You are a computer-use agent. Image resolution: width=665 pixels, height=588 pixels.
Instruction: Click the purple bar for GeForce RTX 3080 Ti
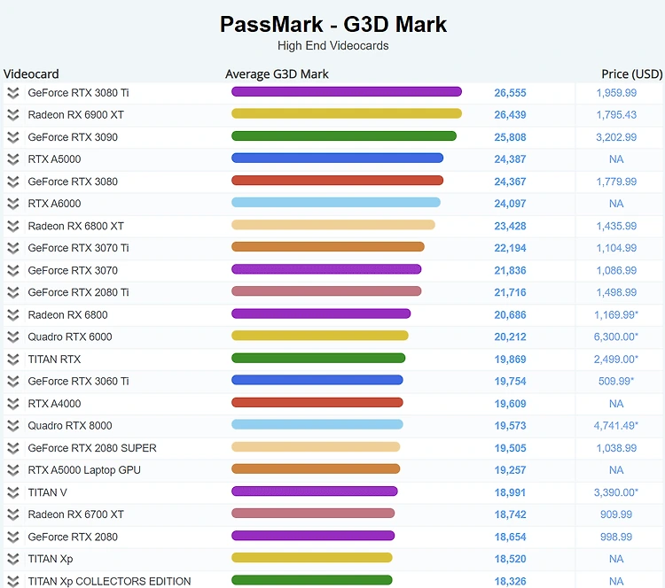click(347, 91)
